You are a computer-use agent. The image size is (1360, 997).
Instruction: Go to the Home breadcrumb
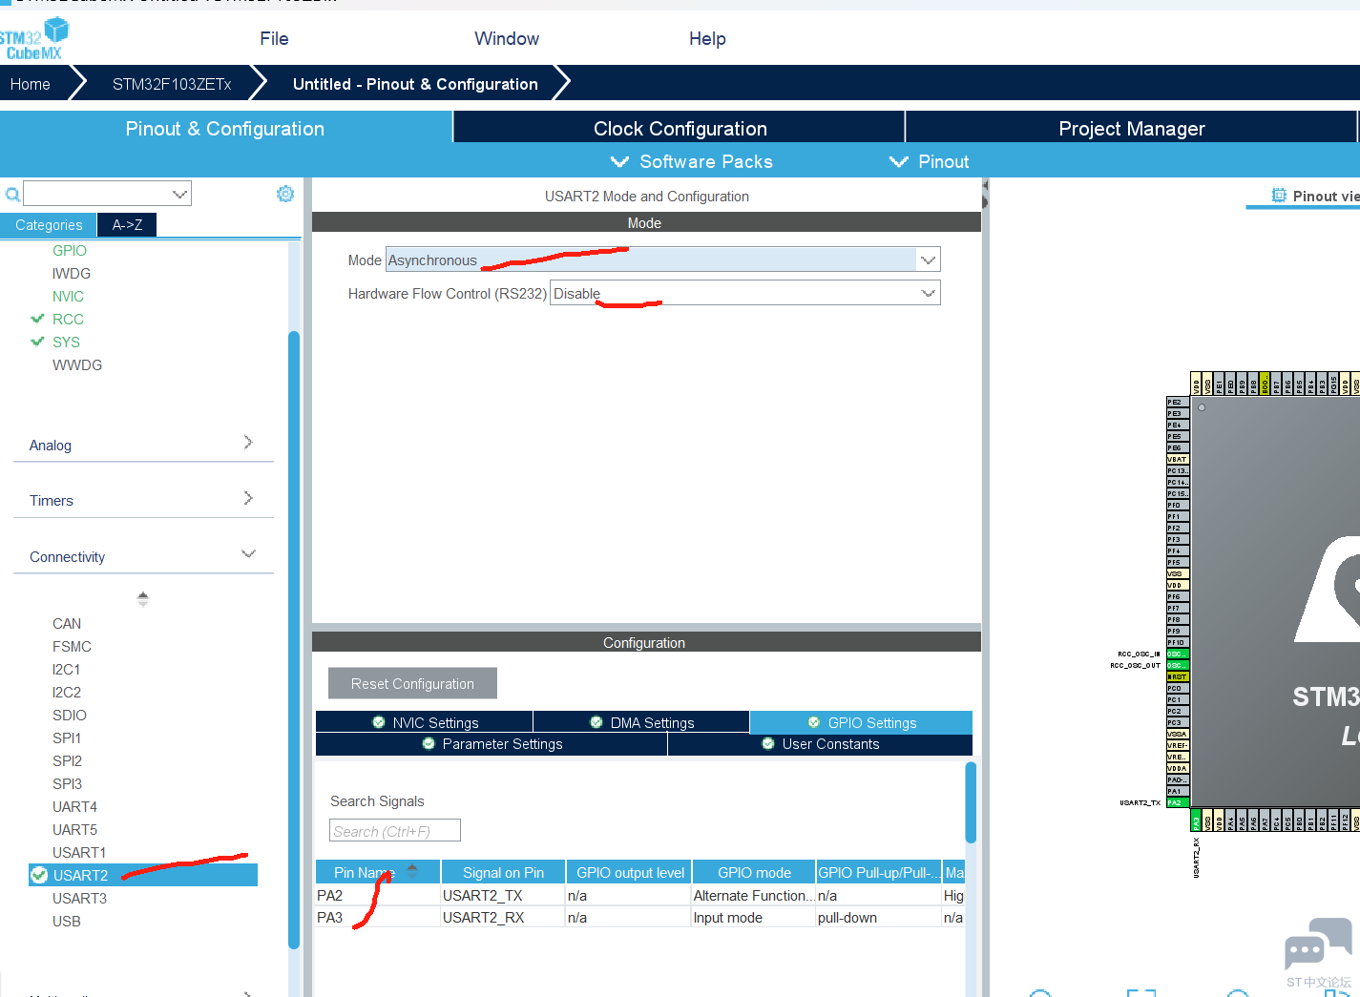[31, 84]
